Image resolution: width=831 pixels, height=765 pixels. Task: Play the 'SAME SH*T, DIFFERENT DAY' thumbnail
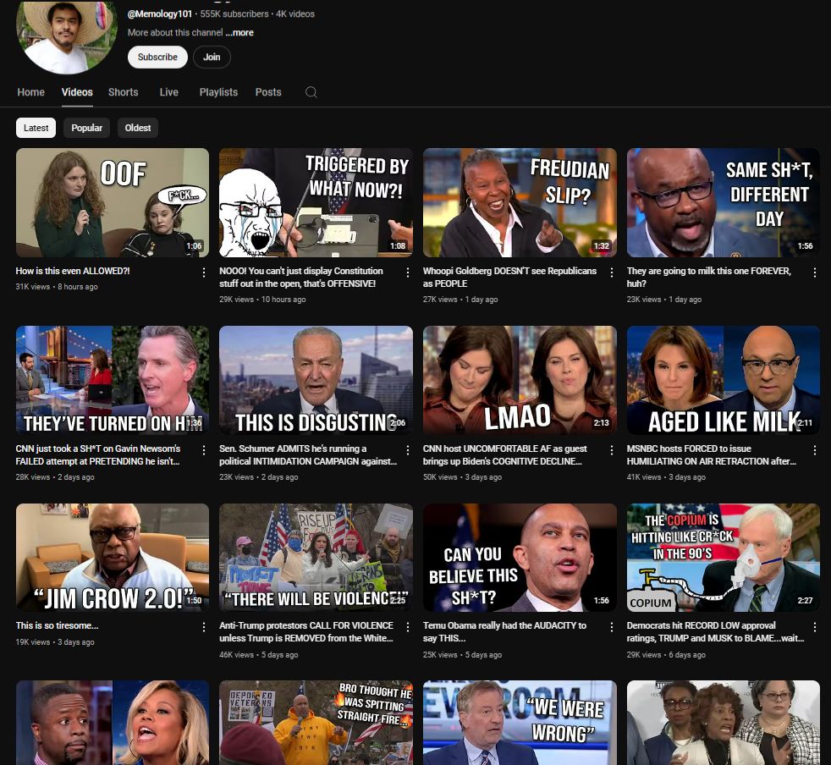724,202
